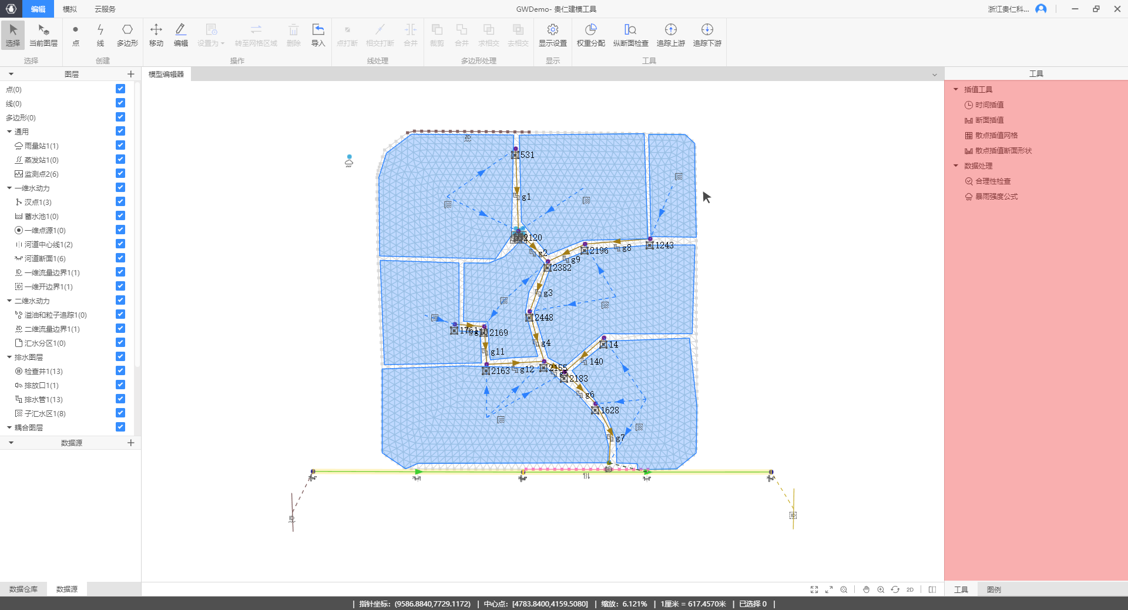Click the expand arrows icon in bottom bar
1128x610 pixels.
[829, 589]
